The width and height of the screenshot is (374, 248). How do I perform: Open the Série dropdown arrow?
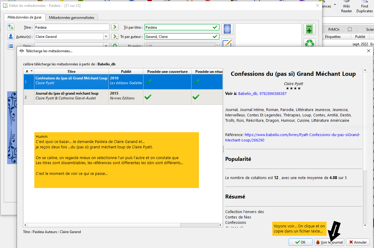(106, 46)
